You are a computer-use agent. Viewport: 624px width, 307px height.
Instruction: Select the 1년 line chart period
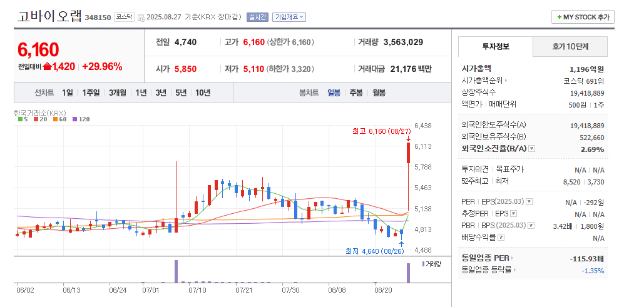tap(141, 93)
